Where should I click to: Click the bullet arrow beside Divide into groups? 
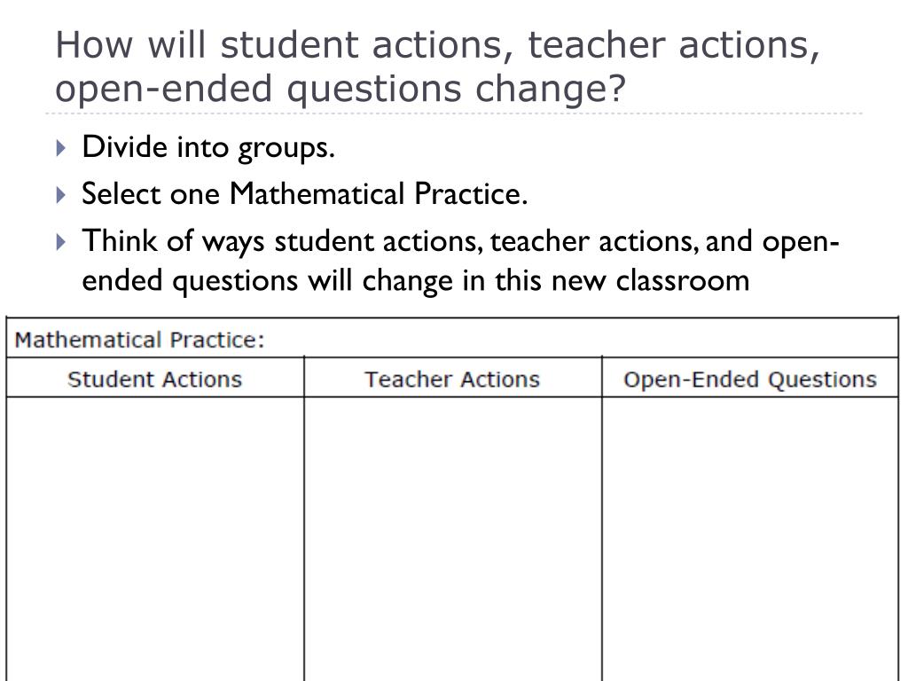62,148
